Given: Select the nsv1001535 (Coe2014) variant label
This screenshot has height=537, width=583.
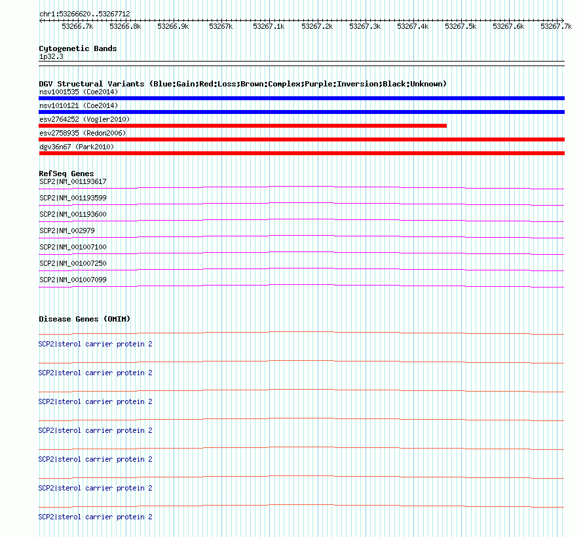Looking at the screenshot, I should [79, 92].
